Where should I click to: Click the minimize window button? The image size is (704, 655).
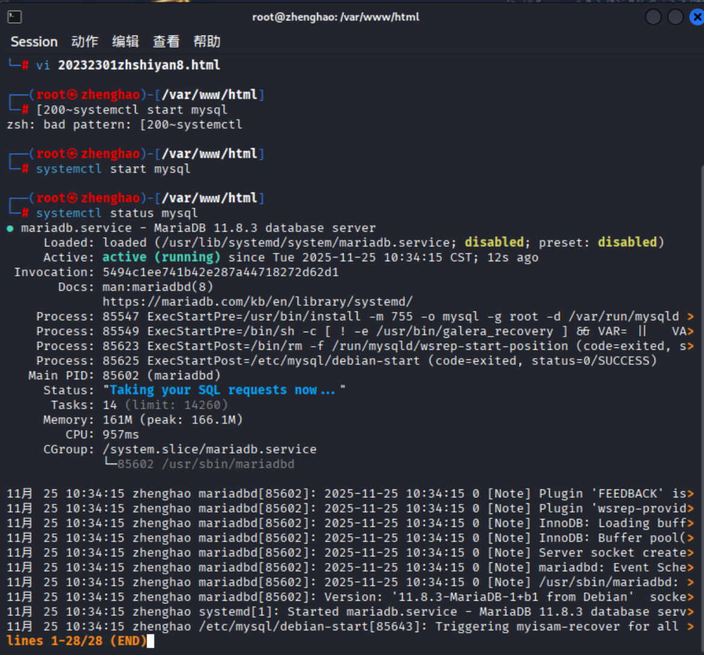pos(653,17)
